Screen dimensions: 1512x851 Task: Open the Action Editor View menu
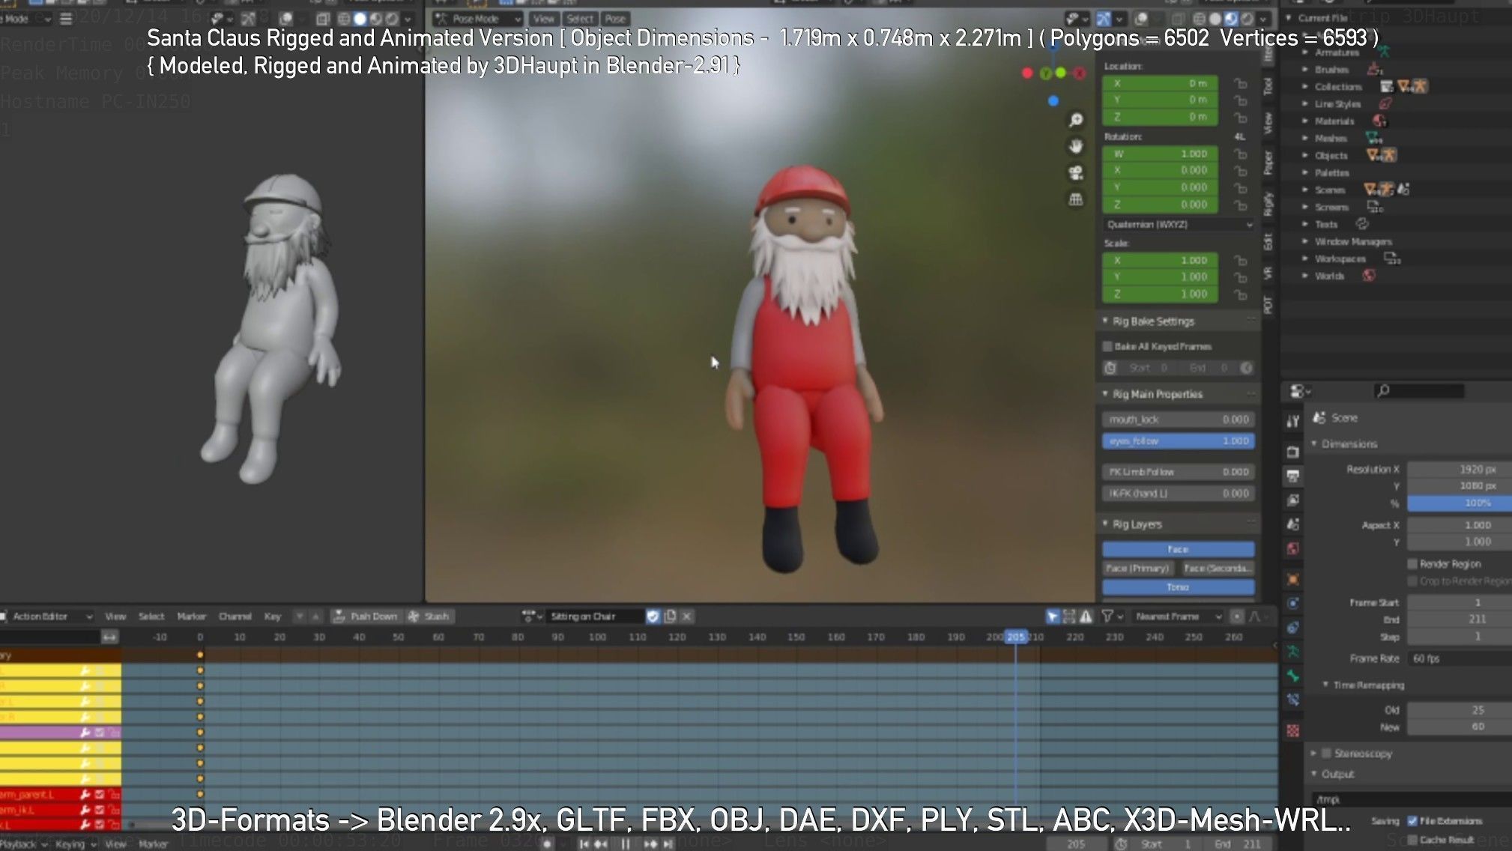(115, 617)
